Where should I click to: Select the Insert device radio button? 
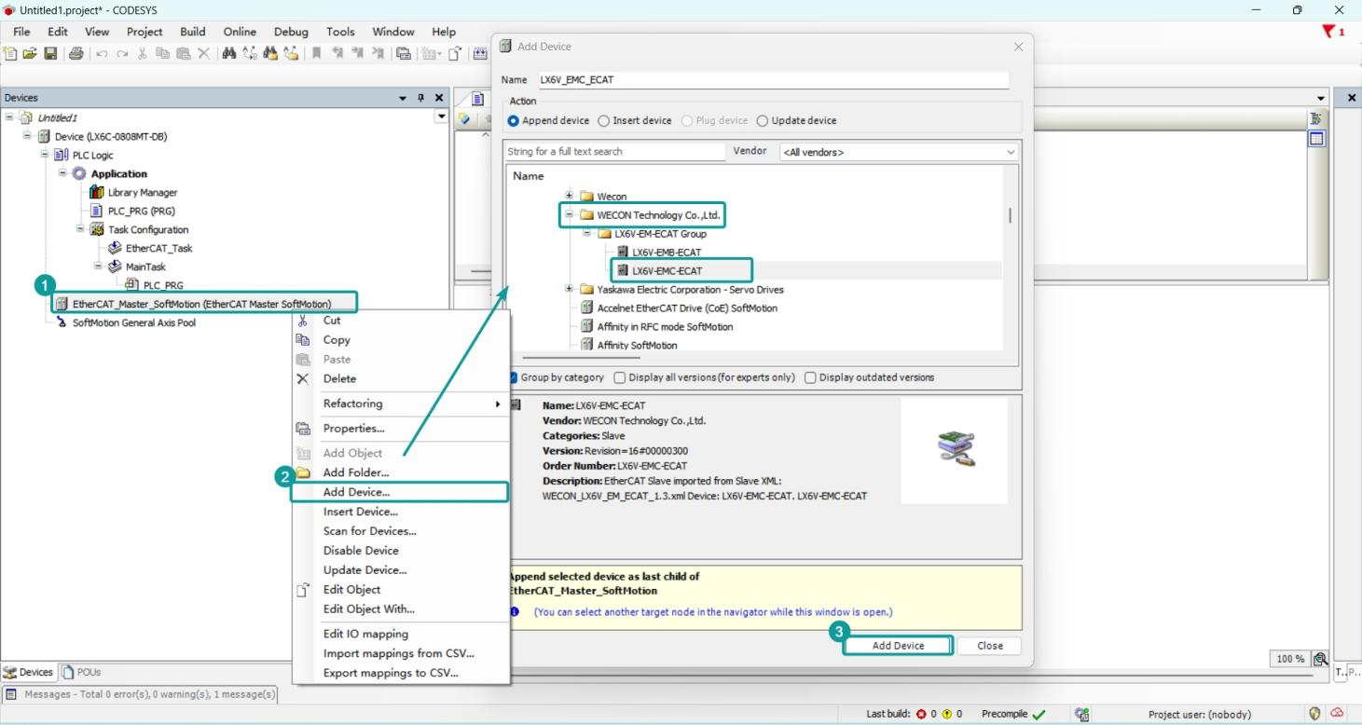coord(603,120)
